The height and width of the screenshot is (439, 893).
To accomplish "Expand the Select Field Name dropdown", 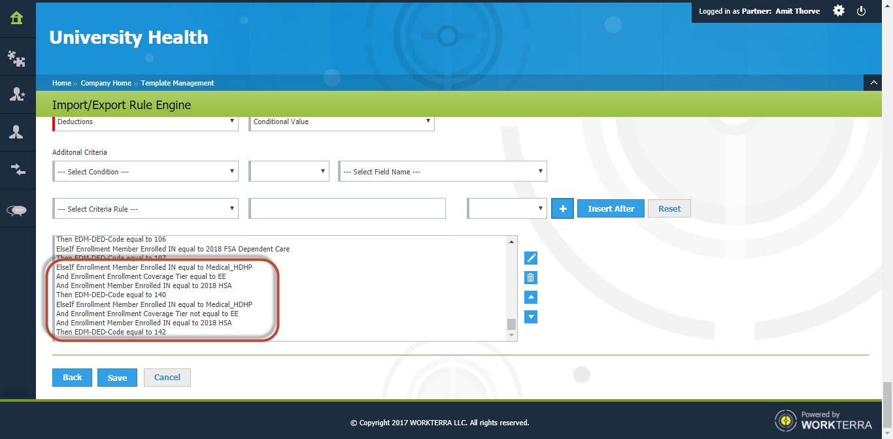I will [x=442, y=172].
